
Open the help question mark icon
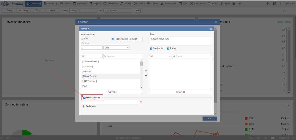pyautogui.click(x=284, y=10)
